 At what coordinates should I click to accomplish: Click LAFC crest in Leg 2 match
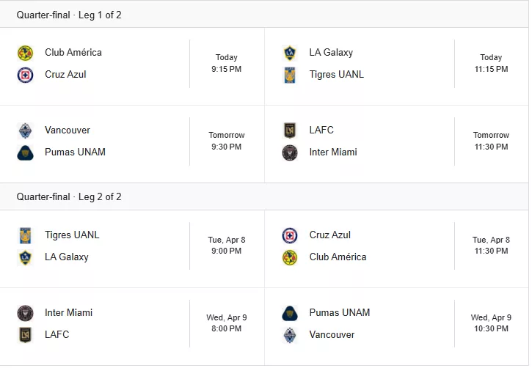[x=25, y=335]
